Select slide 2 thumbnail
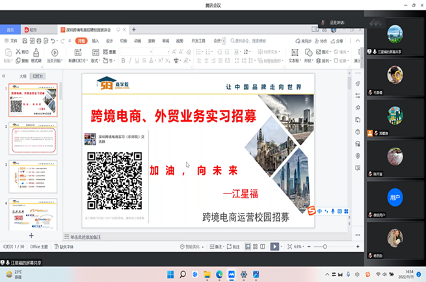The image size is (426, 282). coord(33,139)
